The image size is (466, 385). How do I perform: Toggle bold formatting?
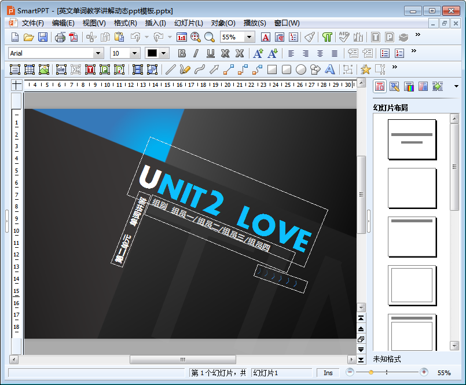(x=182, y=53)
